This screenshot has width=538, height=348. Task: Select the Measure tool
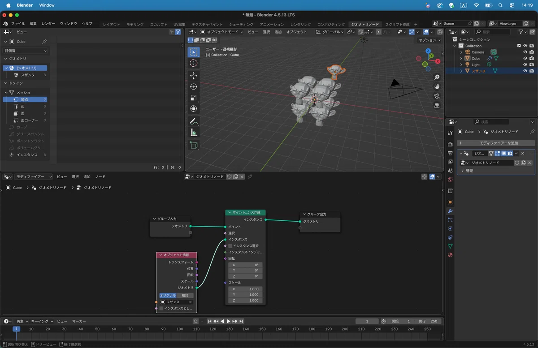click(193, 133)
